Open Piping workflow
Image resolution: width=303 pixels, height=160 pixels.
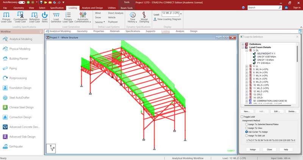click(22, 68)
